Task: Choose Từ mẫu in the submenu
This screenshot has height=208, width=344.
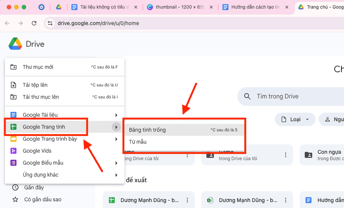Action: 184,142
